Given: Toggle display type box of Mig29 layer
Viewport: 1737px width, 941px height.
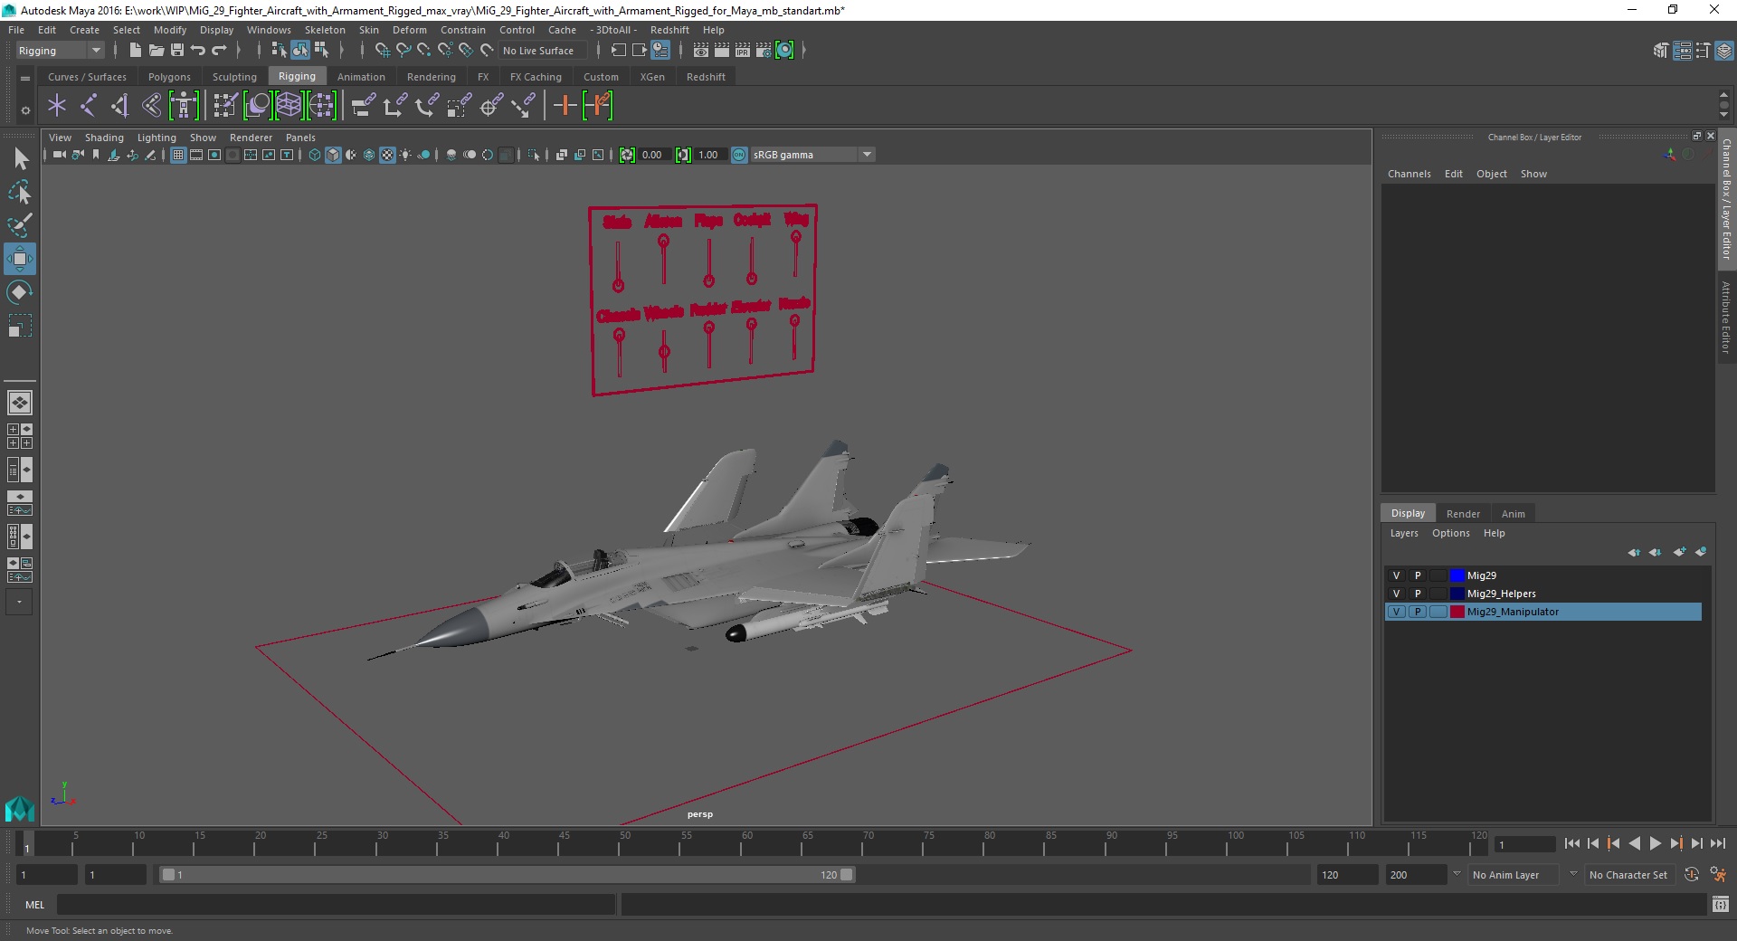Looking at the screenshot, I should [x=1438, y=575].
